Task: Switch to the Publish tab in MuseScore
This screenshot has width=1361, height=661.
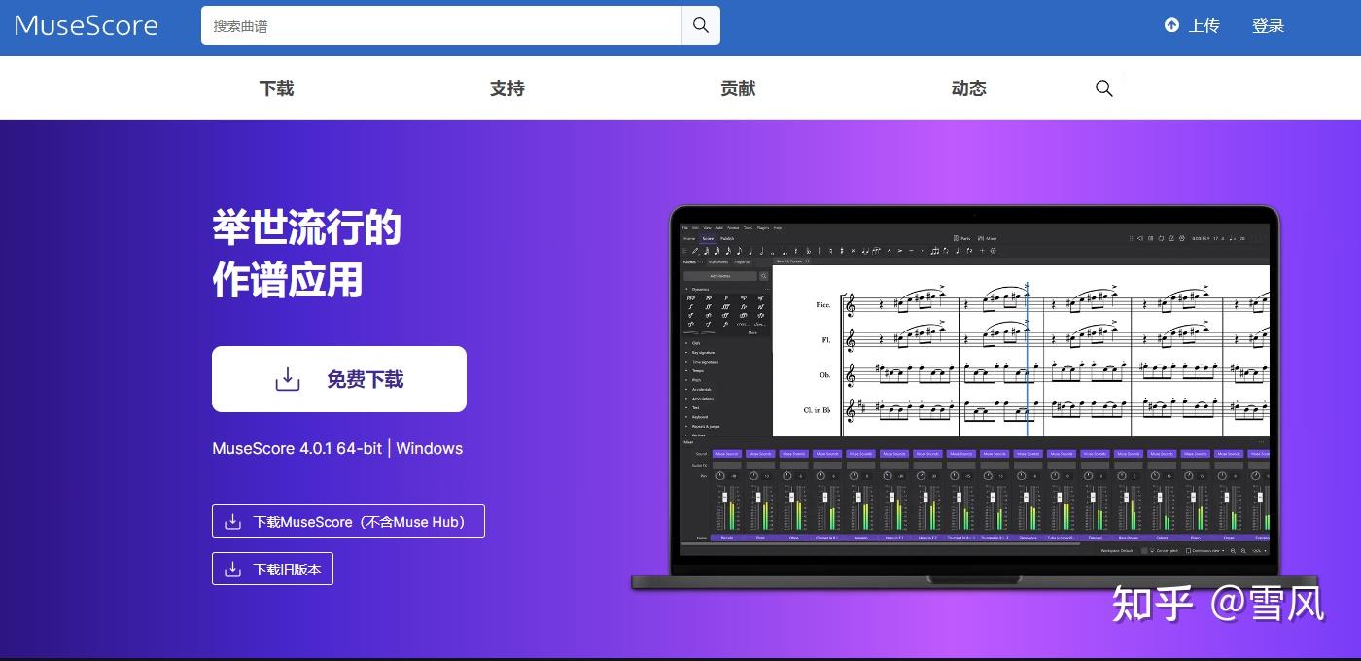Action: click(727, 238)
